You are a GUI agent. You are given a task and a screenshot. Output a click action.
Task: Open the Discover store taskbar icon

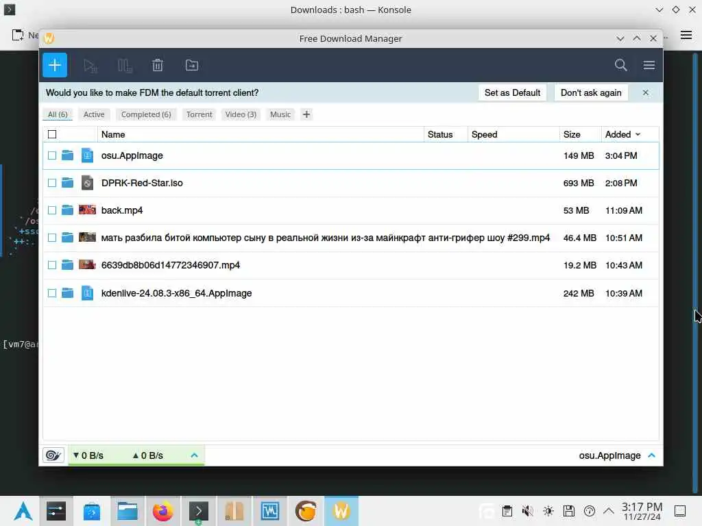(92, 511)
